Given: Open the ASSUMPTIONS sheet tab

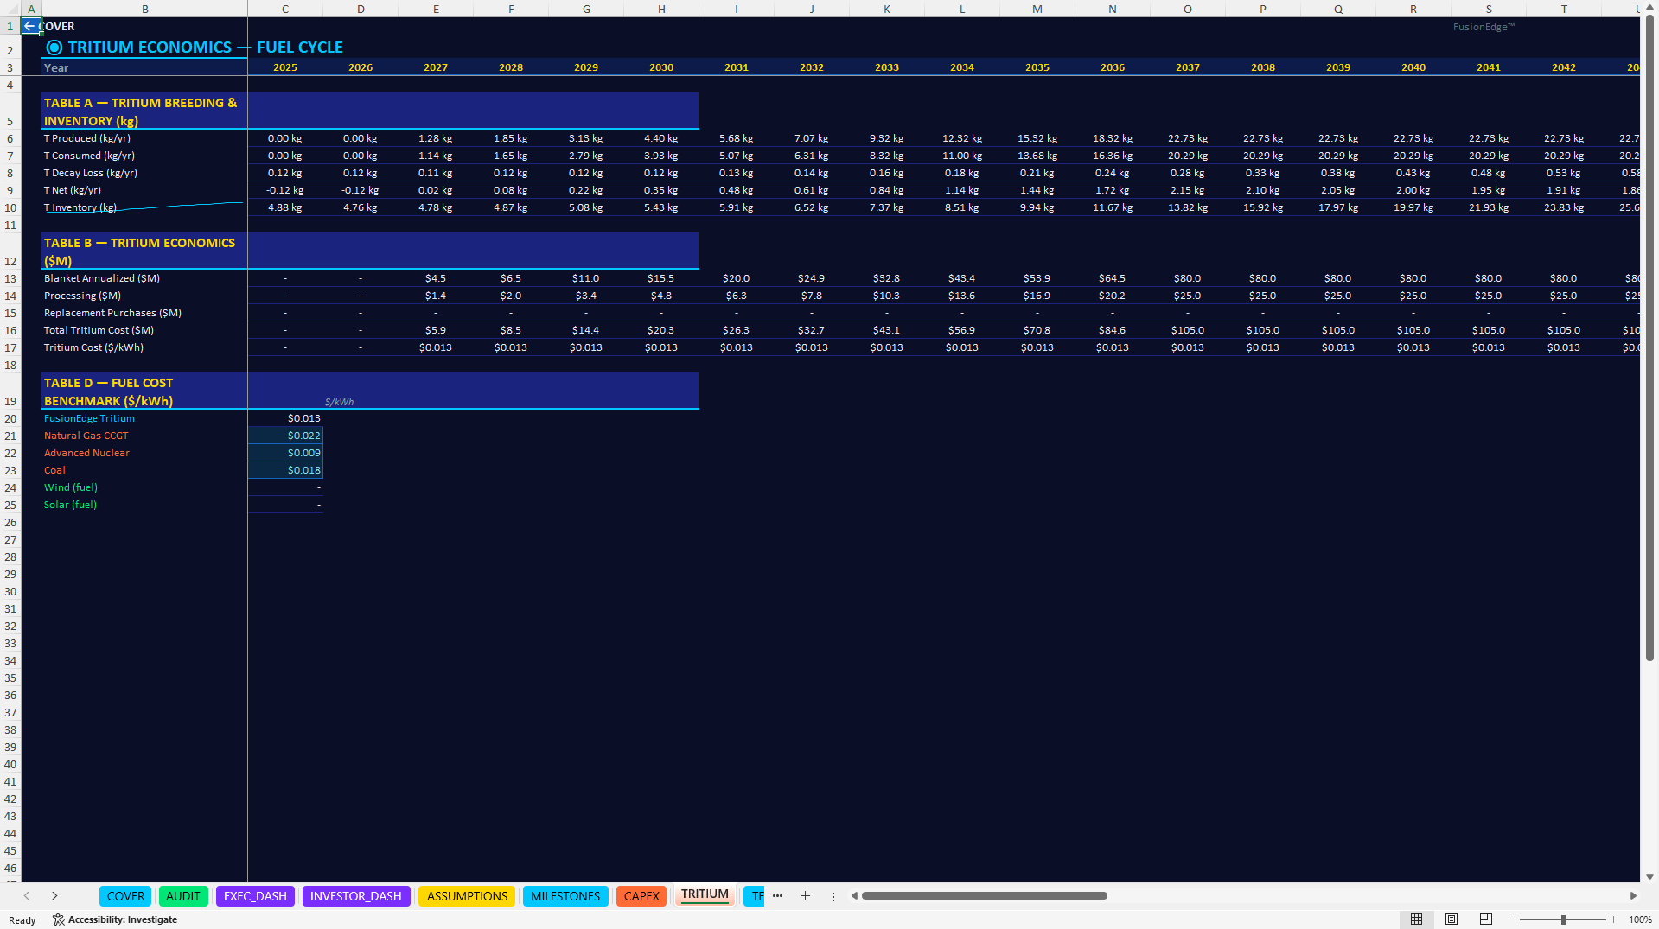Looking at the screenshot, I should (467, 896).
